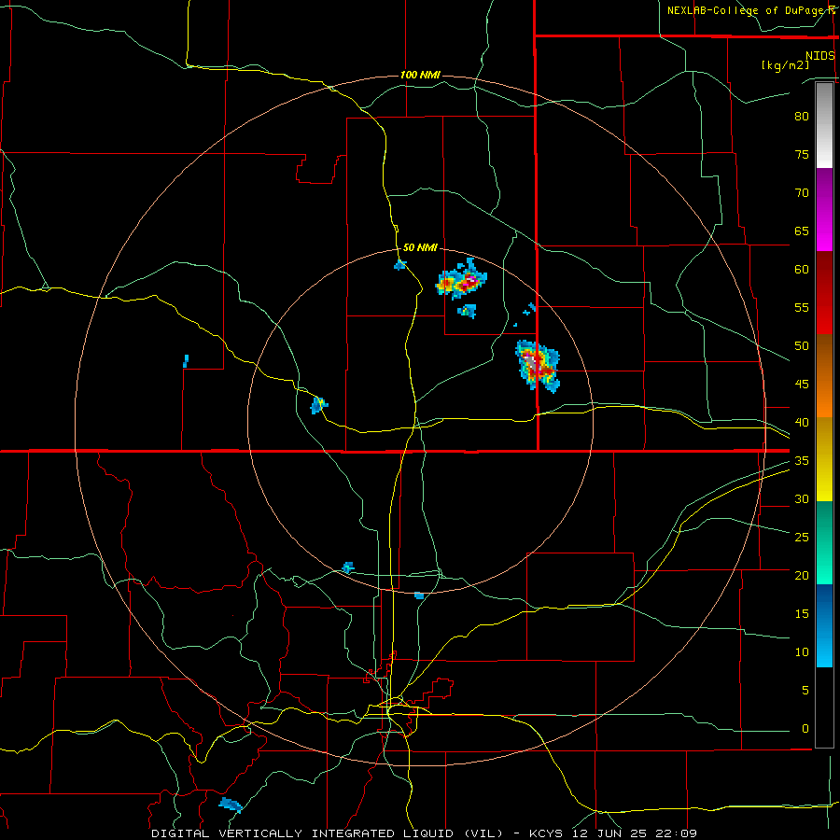Select the 10 value on the color scale

pos(802,652)
